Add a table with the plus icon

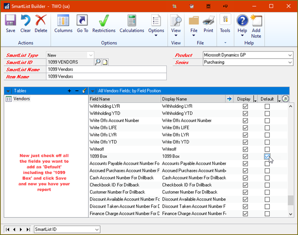(69, 91)
